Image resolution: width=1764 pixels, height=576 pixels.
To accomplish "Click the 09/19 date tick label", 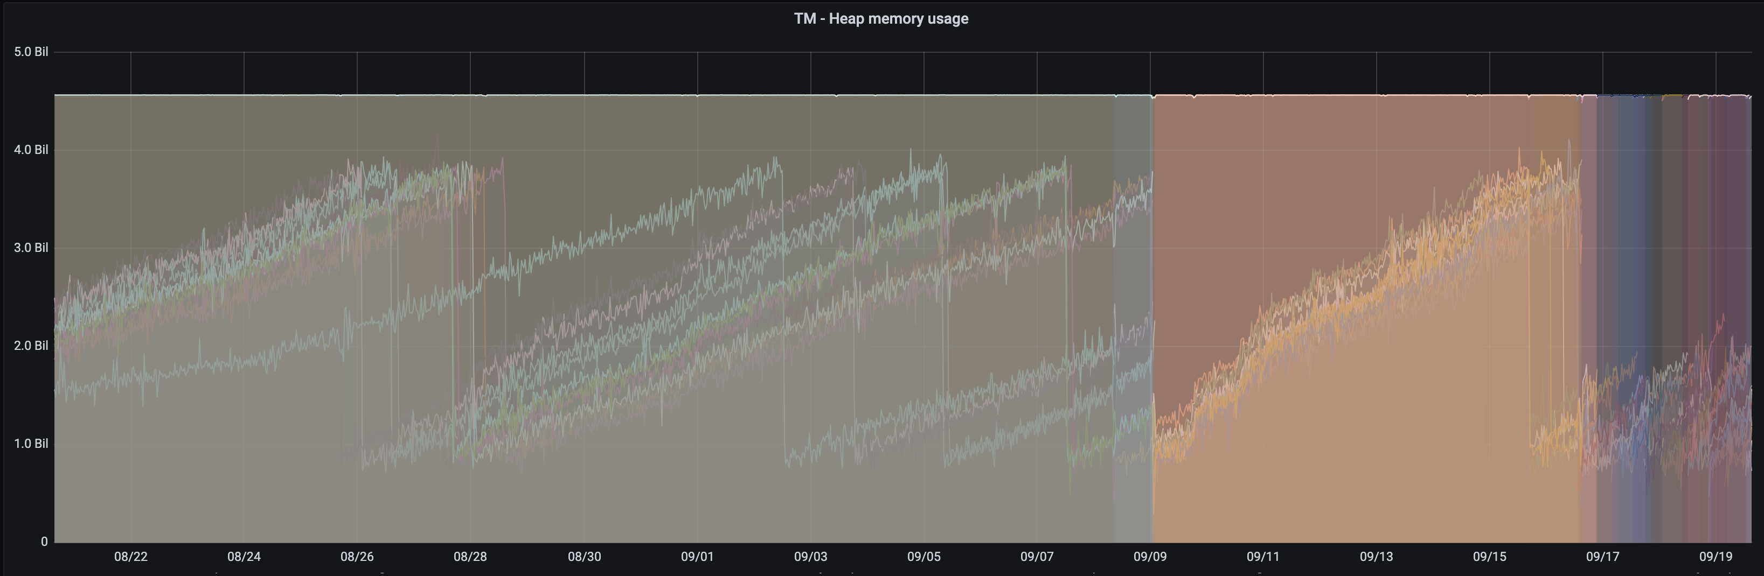I will [x=1716, y=556].
